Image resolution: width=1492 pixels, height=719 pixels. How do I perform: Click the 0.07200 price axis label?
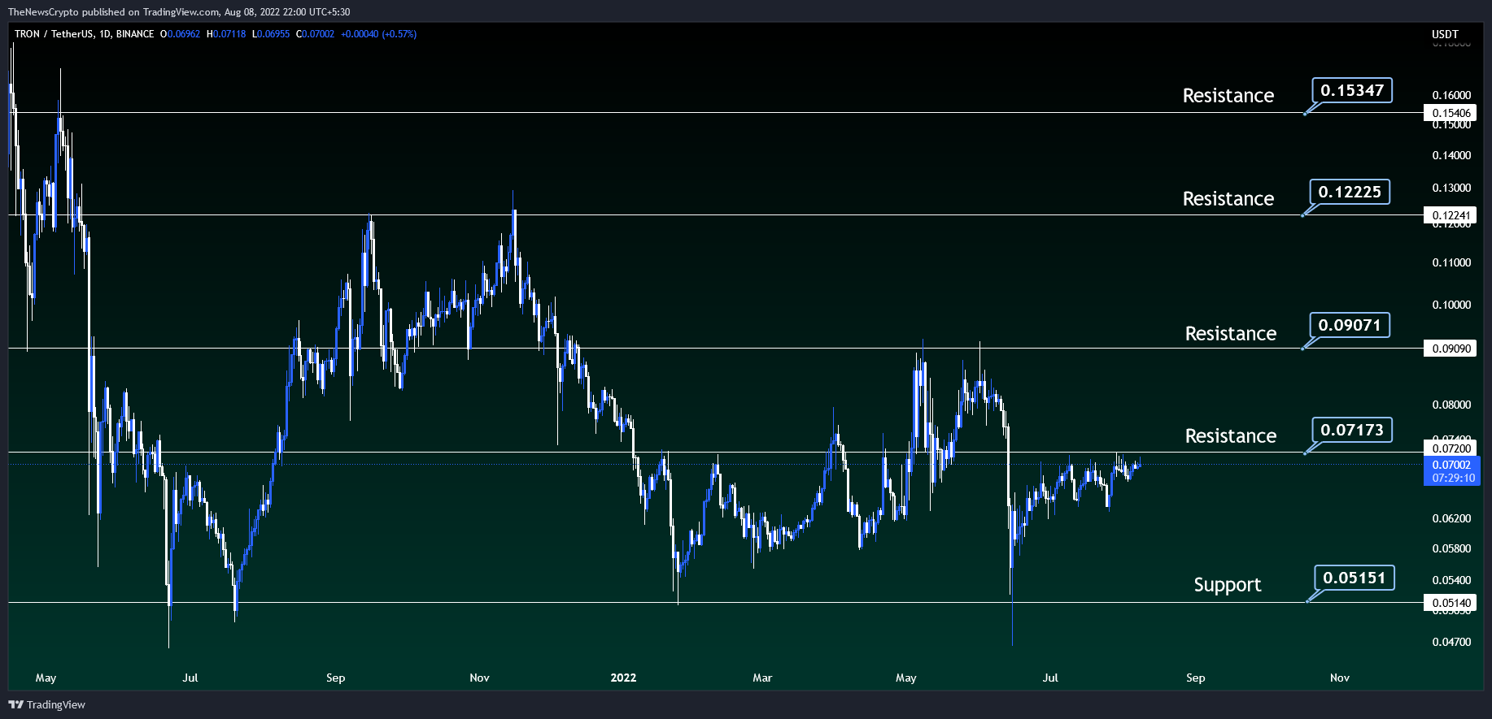(1451, 448)
